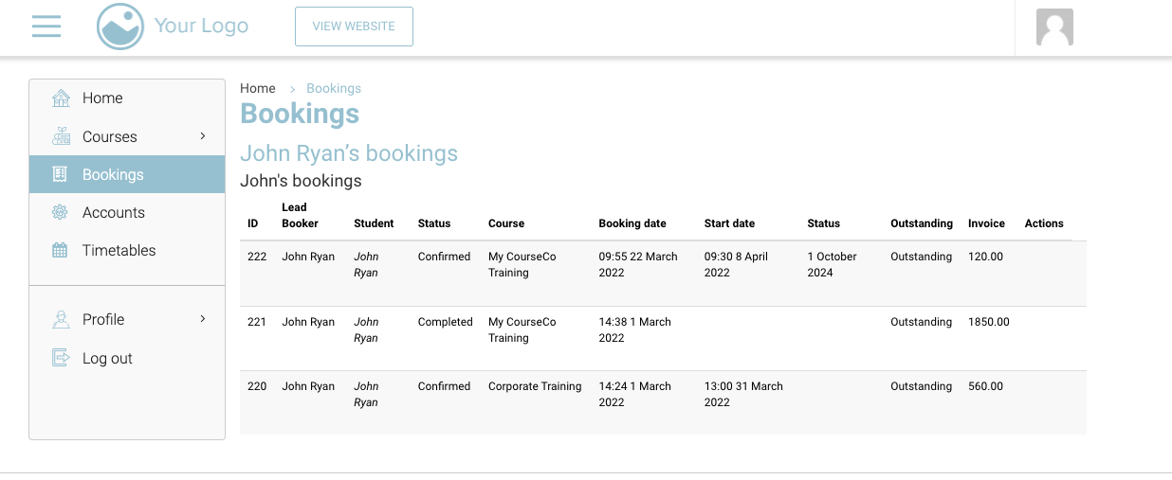The height and width of the screenshot is (480, 1172).
Task: Expand the Courses submenu chevron
Action: [202, 136]
